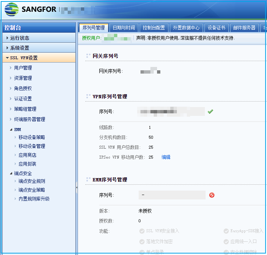Click the VPN serial number field
The width and height of the screenshot is (267, 255).
pyautogui.click(x=171, y=111)
